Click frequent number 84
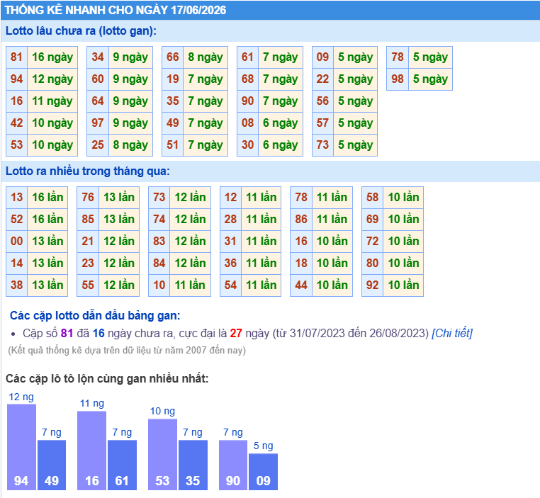The image size is (540, 498). pyautogui.click(x=159, y=264)
